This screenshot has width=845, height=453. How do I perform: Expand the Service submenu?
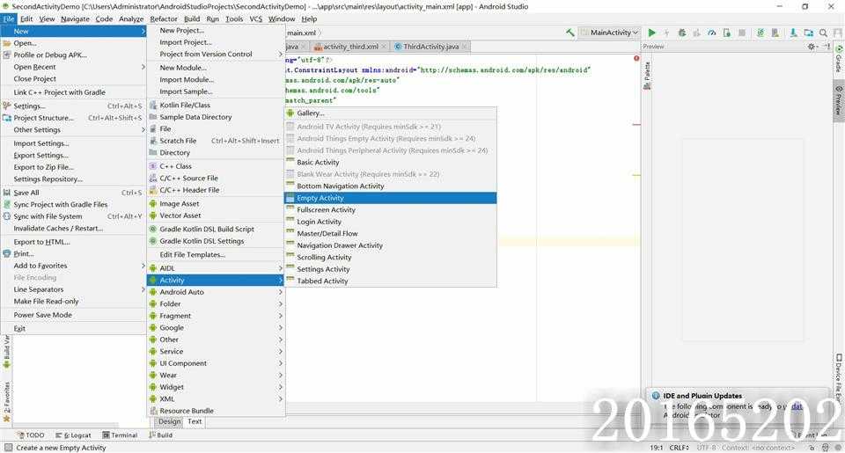(x=216, y=351)
